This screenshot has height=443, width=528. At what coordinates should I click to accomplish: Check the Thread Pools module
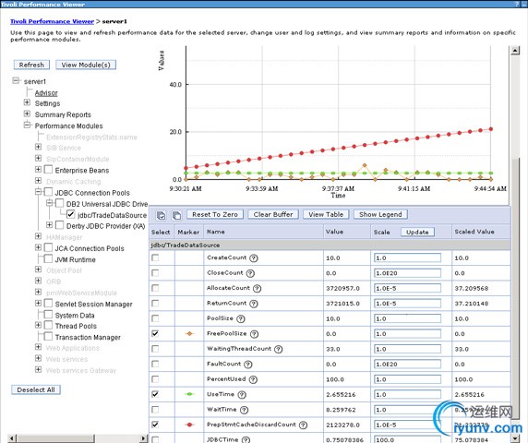(x=49, y=325)
